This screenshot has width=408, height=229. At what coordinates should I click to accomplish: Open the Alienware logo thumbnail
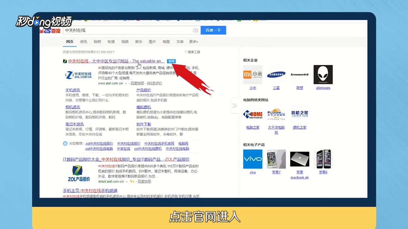point(323,75)
